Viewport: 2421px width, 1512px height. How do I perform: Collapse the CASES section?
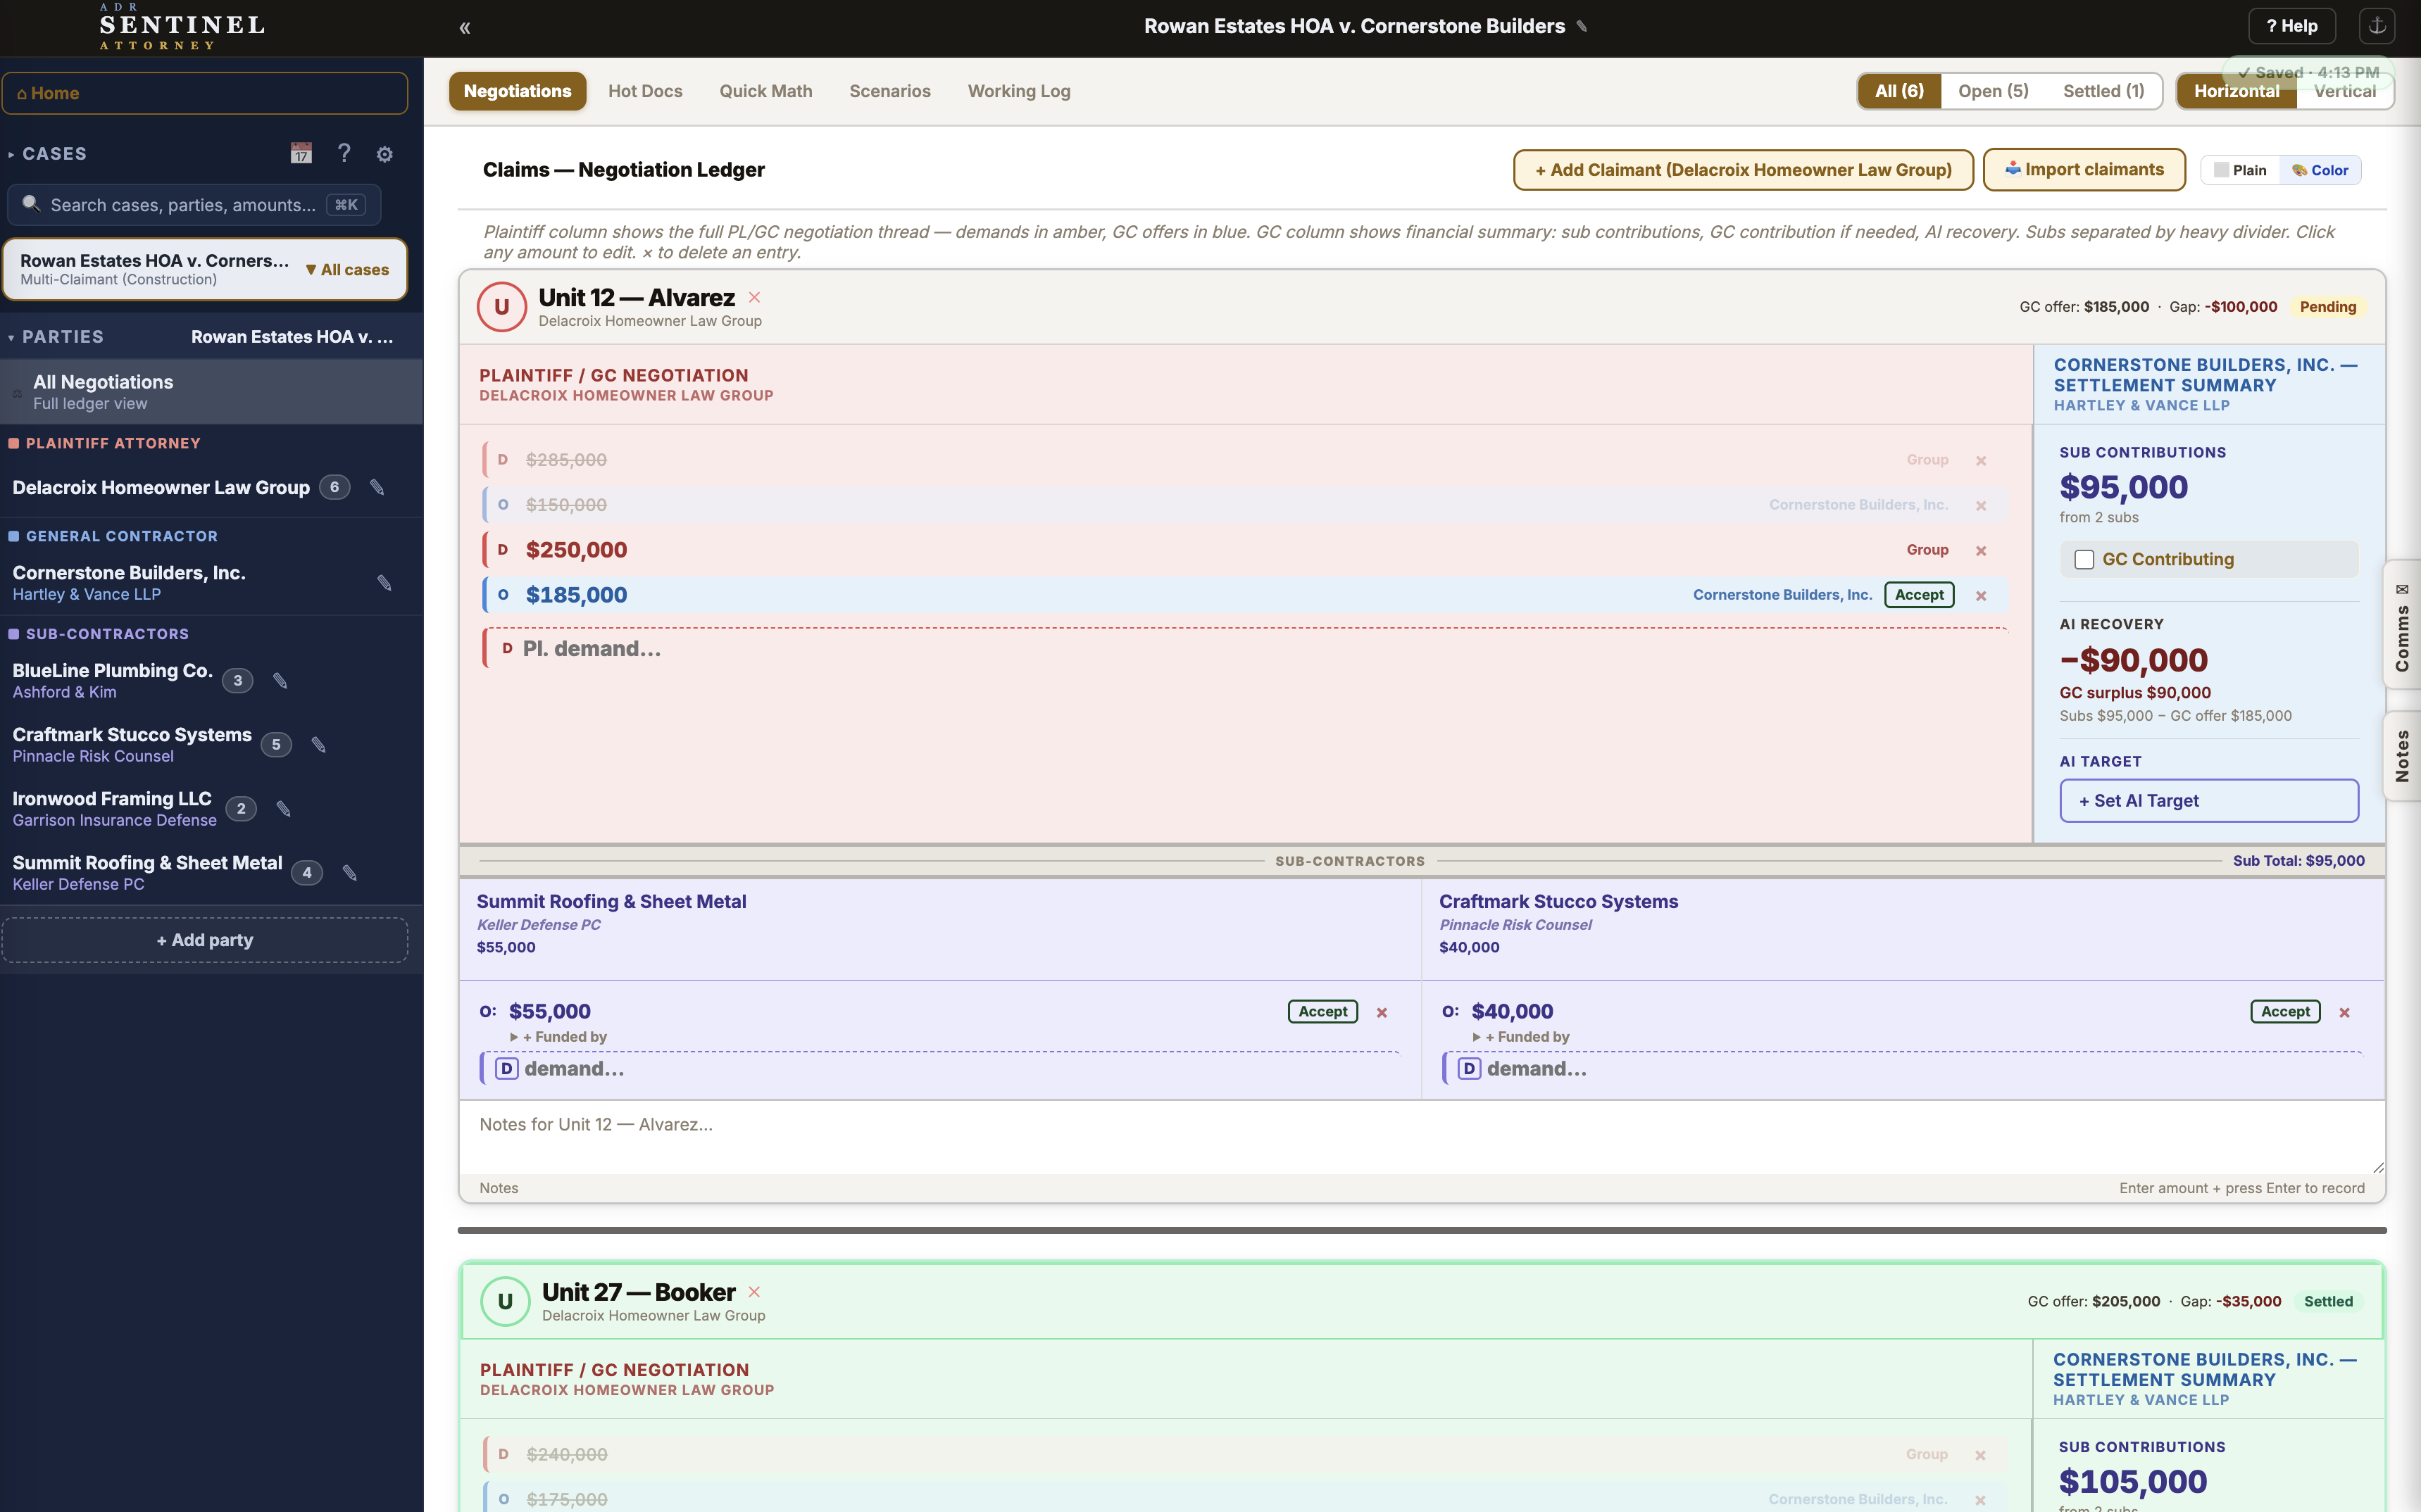[48, 154]
